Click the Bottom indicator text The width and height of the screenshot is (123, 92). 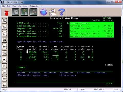tap(109, 65)
